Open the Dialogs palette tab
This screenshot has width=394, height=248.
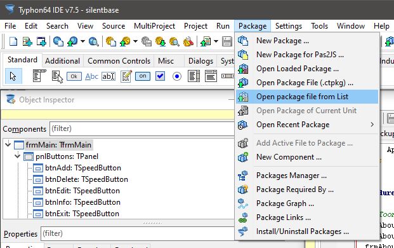click(200, 61)
